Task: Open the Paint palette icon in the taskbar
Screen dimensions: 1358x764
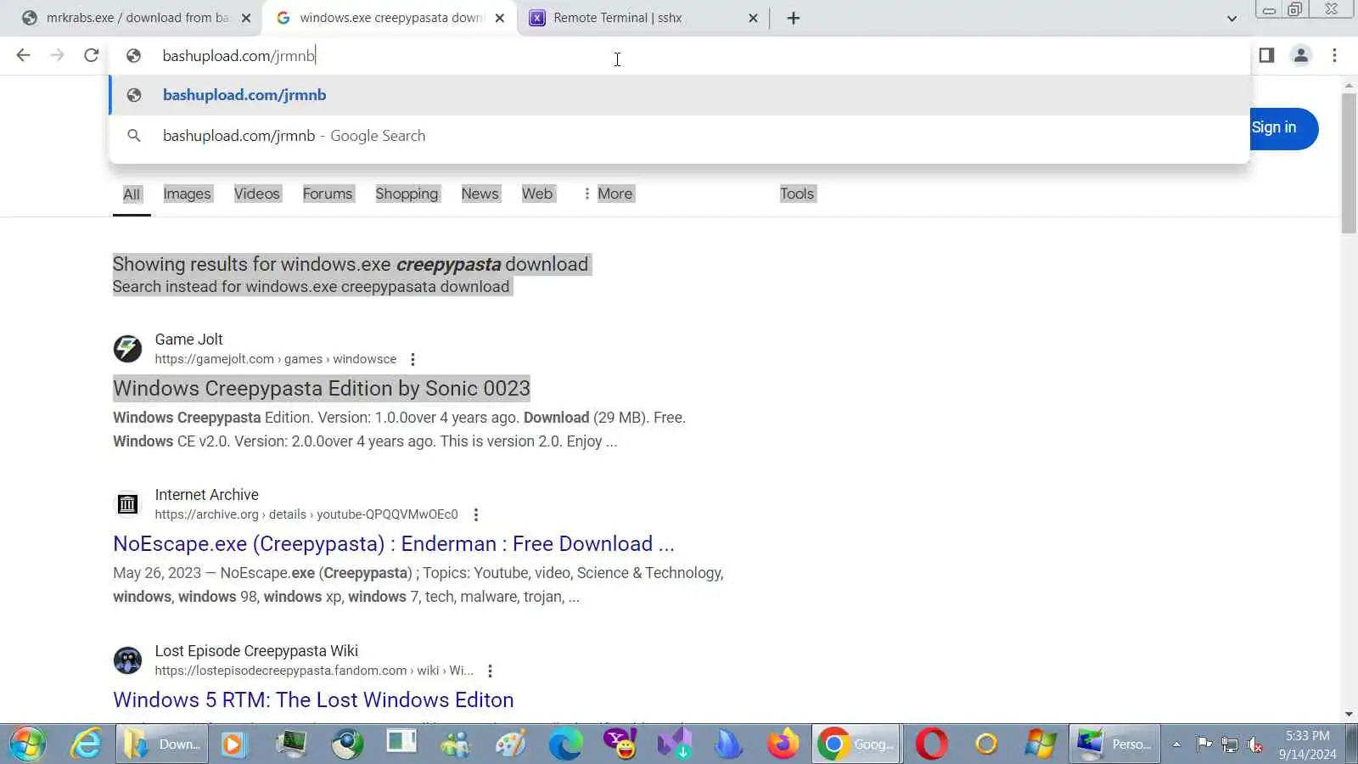Action: [x=510, y=744]
